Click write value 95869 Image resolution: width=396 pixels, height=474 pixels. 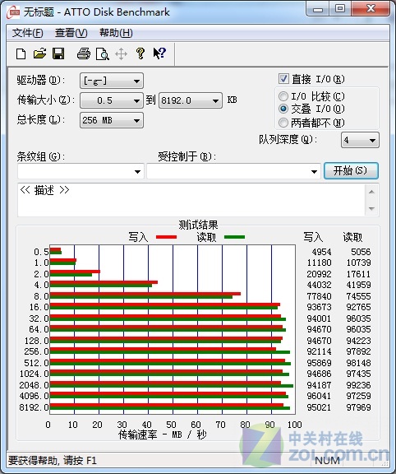pos(319,363)
